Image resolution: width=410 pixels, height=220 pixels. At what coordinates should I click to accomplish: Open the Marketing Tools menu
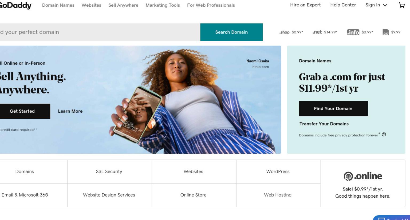pyautogui.click(x=163, y=5)
